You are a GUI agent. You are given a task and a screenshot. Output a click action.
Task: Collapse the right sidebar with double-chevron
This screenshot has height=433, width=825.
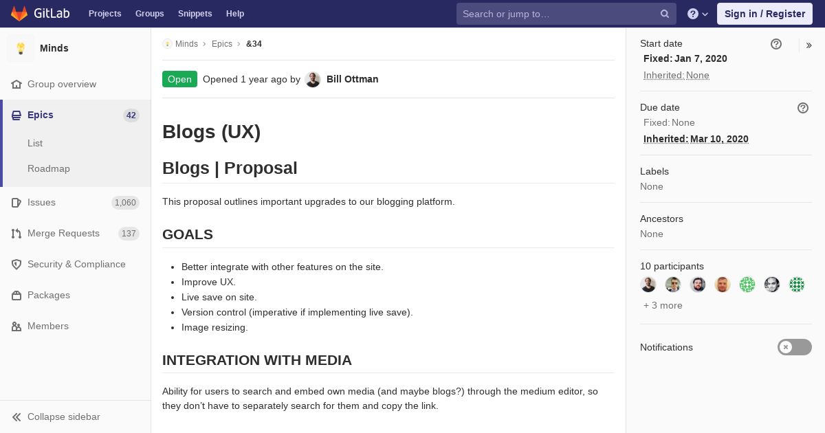(x=809, y=45)
